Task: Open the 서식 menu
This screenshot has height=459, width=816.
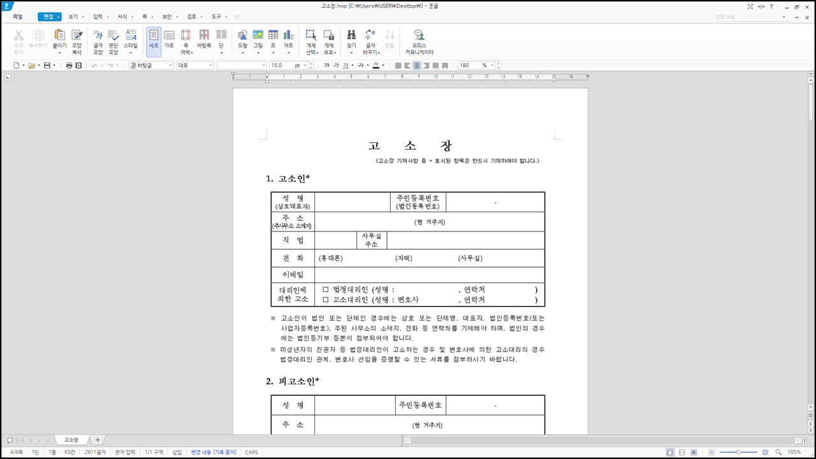Action: 122,17
